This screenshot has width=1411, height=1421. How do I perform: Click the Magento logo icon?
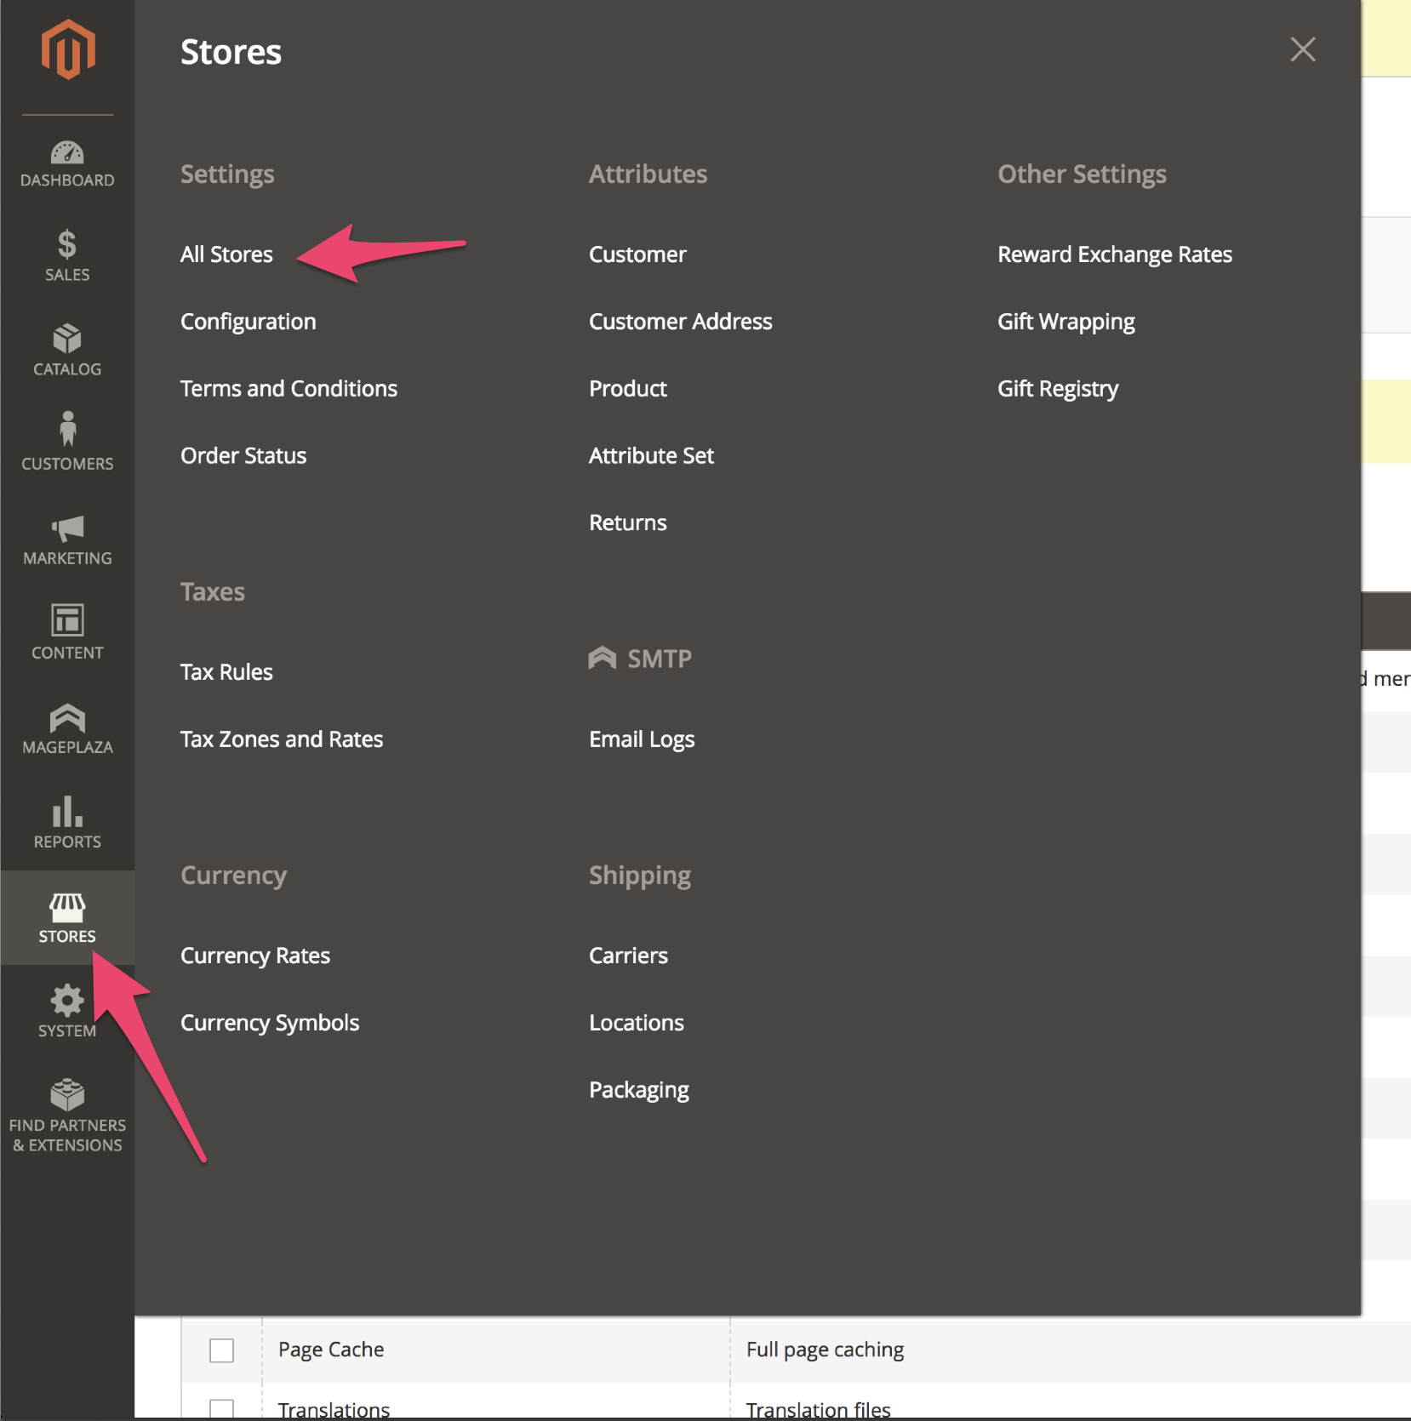67,49
